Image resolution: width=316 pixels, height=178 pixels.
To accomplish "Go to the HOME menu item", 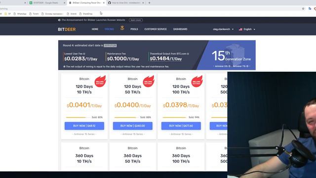I will pyautogui.click(x=95, y=29).
